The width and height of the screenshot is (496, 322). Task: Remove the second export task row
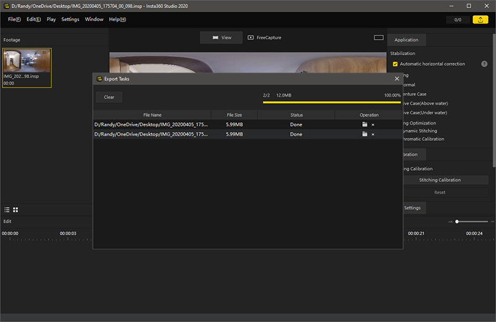pyautogui.click(x=373, y=135)
